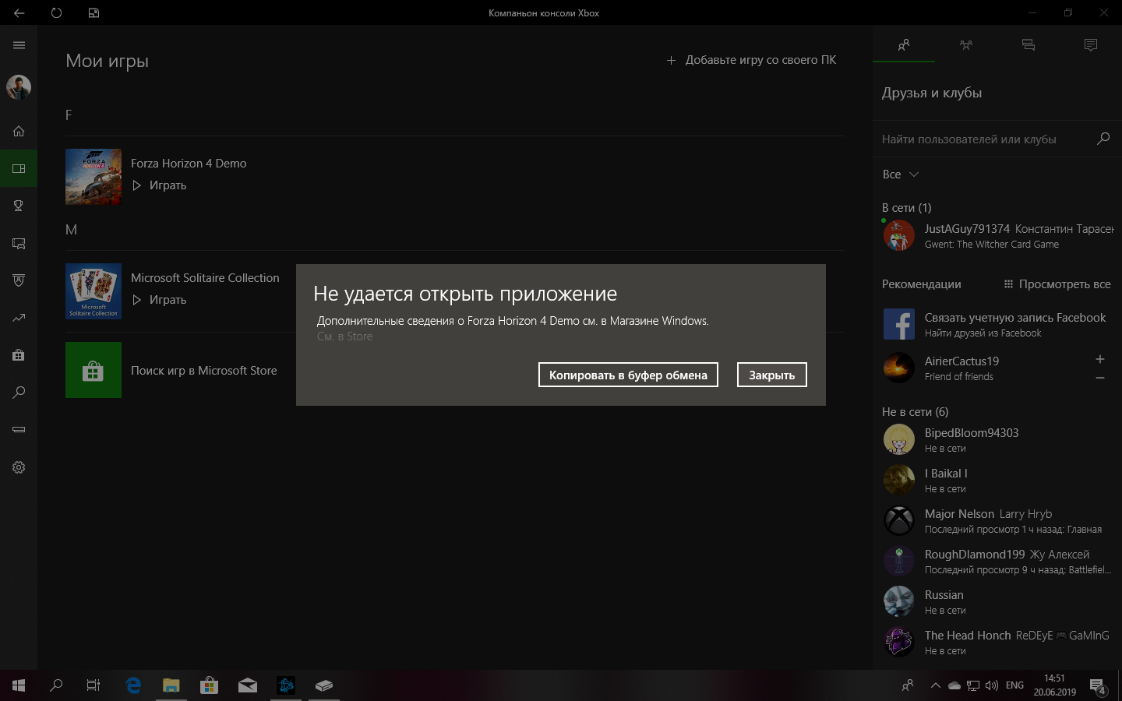Switch to the Parties tab icon
The height and width of the screenshot is (701, 1122).
tap(966, 45)
